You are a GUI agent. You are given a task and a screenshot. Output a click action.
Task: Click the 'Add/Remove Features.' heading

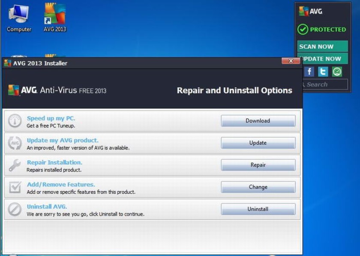(61, 184)
